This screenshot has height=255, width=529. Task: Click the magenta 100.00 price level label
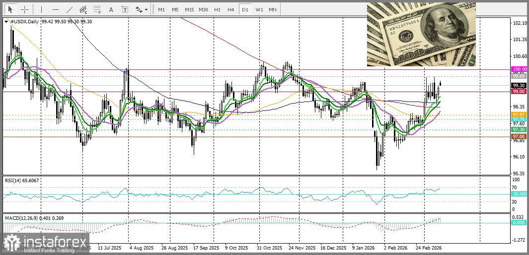point(519,69)
